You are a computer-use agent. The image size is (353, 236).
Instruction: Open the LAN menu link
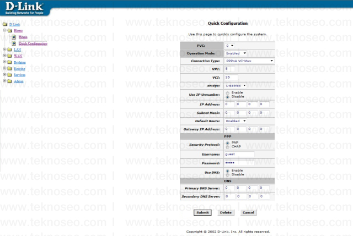coord(17,50)
